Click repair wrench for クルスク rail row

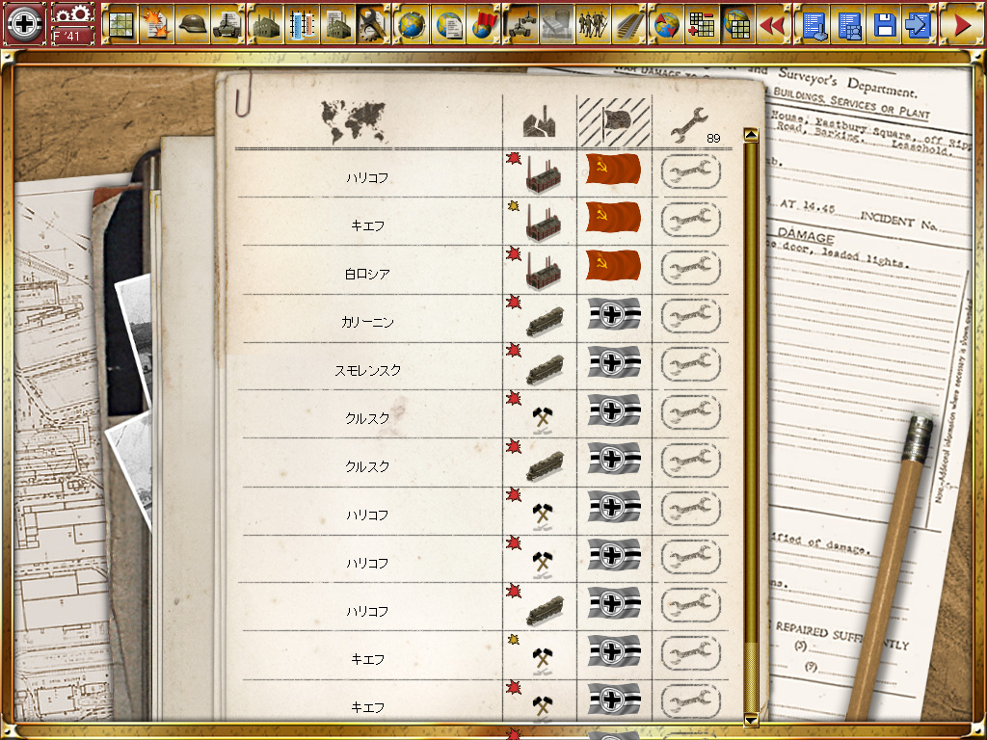click(x=690, y=461)
